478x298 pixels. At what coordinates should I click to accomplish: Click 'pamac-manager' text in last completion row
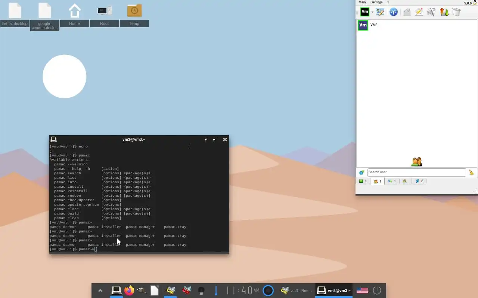pyautogui.click(x=140, y=245)
